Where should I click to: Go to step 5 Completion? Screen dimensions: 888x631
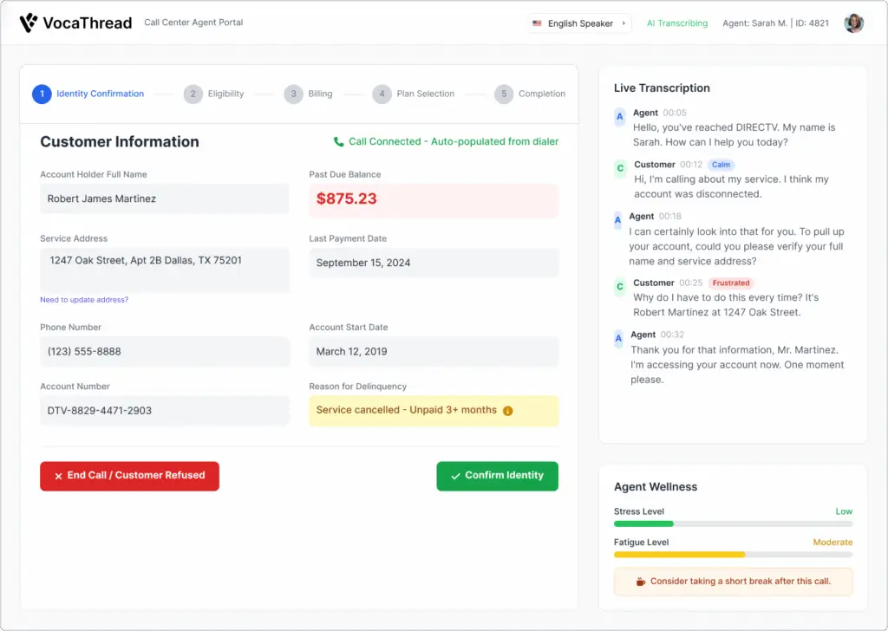tap(530, 94)
